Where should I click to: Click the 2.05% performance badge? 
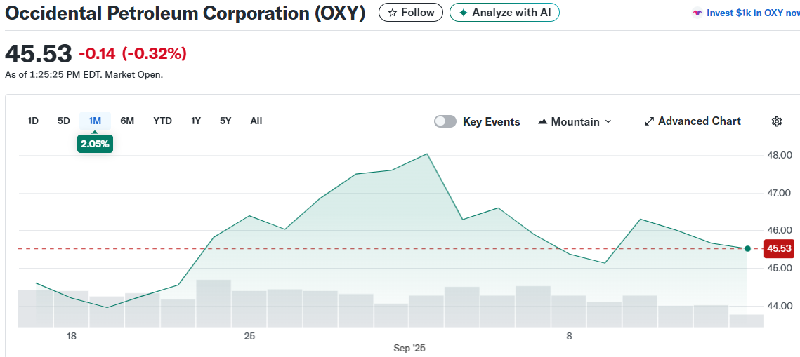pyautogui.click(x=95, y=144)
